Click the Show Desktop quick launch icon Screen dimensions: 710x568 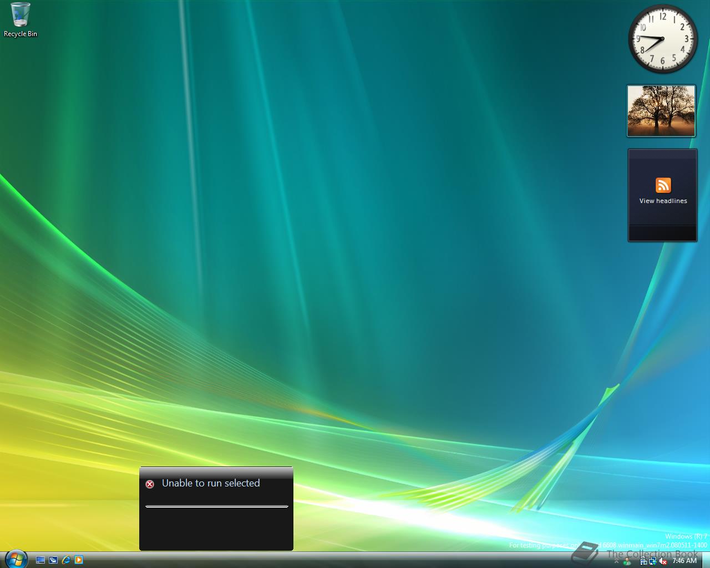pyautogui.click(x=40, y=560)
